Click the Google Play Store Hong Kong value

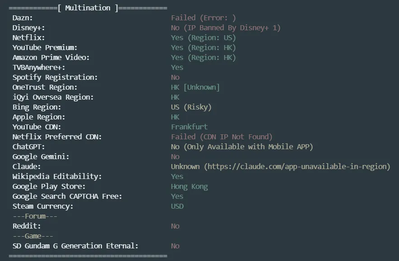click(189, 187)
